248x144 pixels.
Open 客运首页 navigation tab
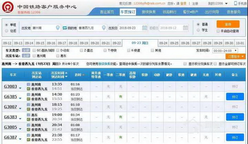(107, 12)
